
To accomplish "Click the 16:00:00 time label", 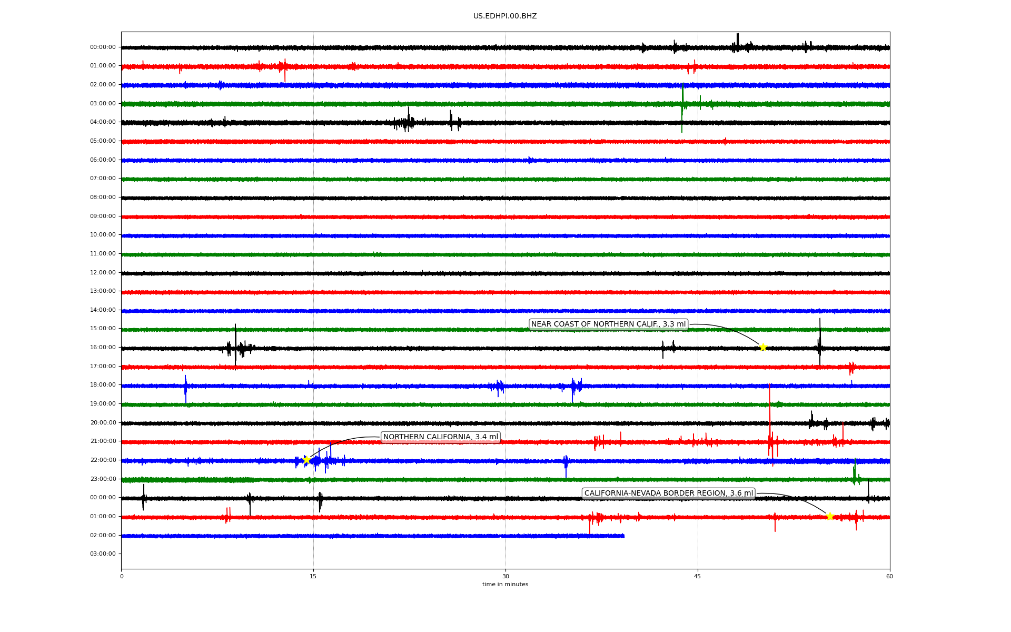I will pos(103,348).
